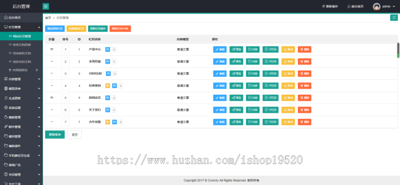
Task: Click the sort number field of 产品中心
Action: (66, 49)
